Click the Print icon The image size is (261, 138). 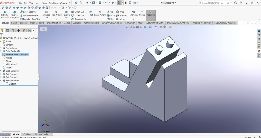(x=100, y=3)
